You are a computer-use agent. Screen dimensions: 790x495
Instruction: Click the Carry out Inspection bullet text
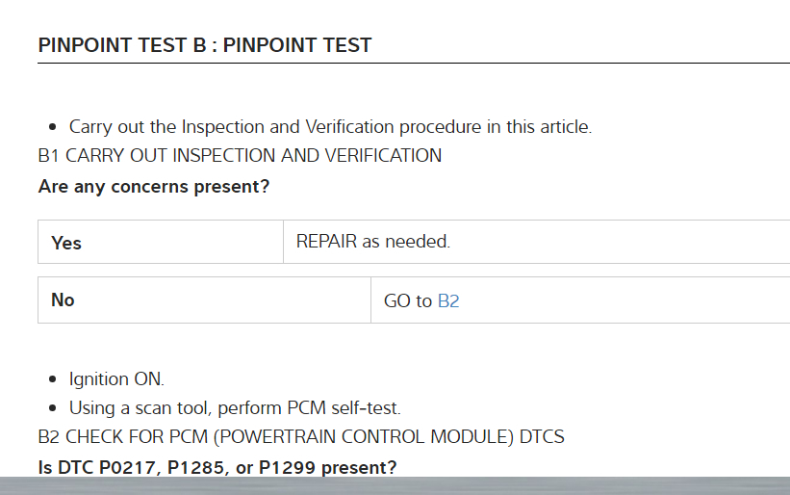[x=330, y=126]
